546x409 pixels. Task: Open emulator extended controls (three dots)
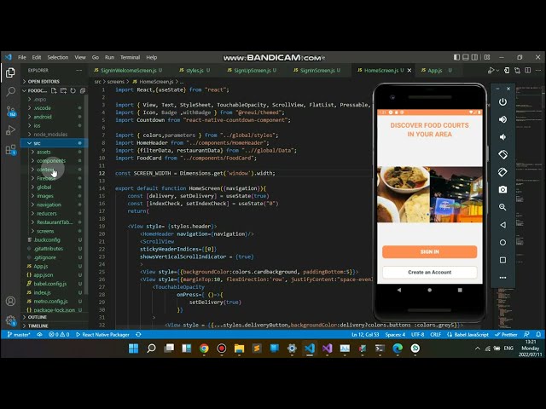click(502, 278)
